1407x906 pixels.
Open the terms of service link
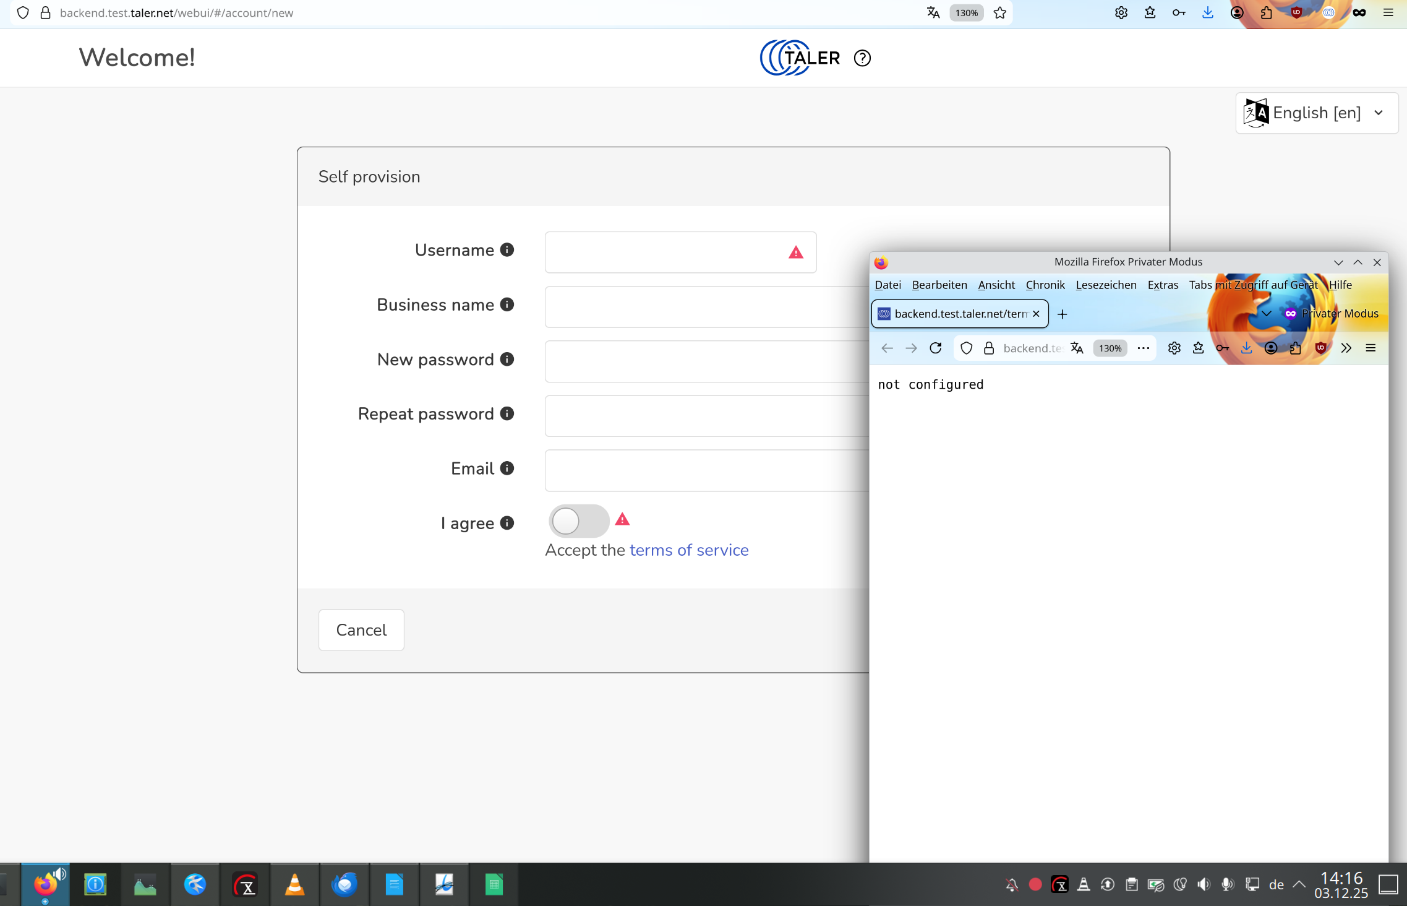(689, 550)
